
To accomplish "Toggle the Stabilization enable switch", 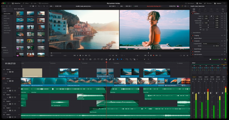I will point(192,52).
